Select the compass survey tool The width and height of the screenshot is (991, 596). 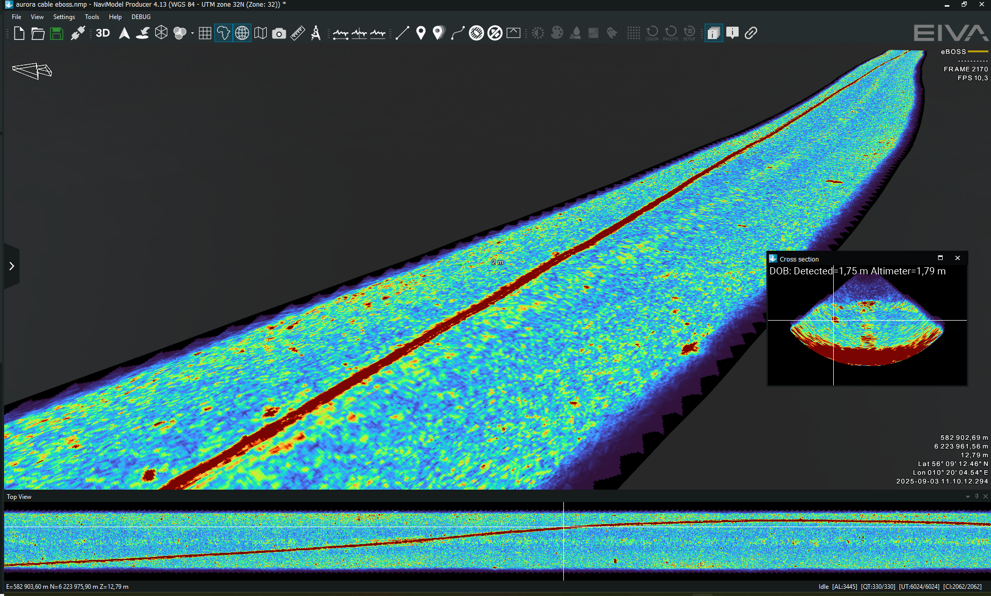(315, 33)
